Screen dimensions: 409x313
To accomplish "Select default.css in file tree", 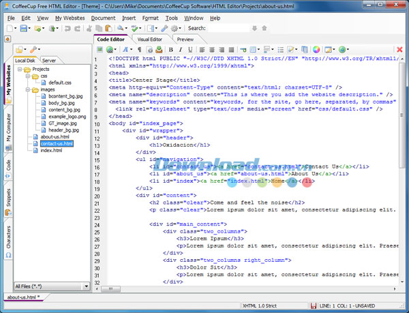I will coord(60,83).
